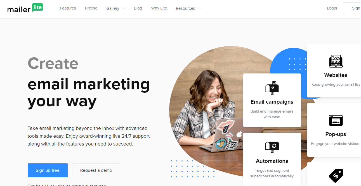Image resolution: width=361 pixels, height=186 pixels.
Task: Click the laughing woman photo
Action: pyautogui.click(x=207, y=112)
